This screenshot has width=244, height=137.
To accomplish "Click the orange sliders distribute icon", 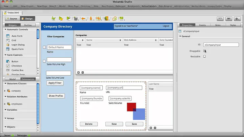I will point(99,19).
